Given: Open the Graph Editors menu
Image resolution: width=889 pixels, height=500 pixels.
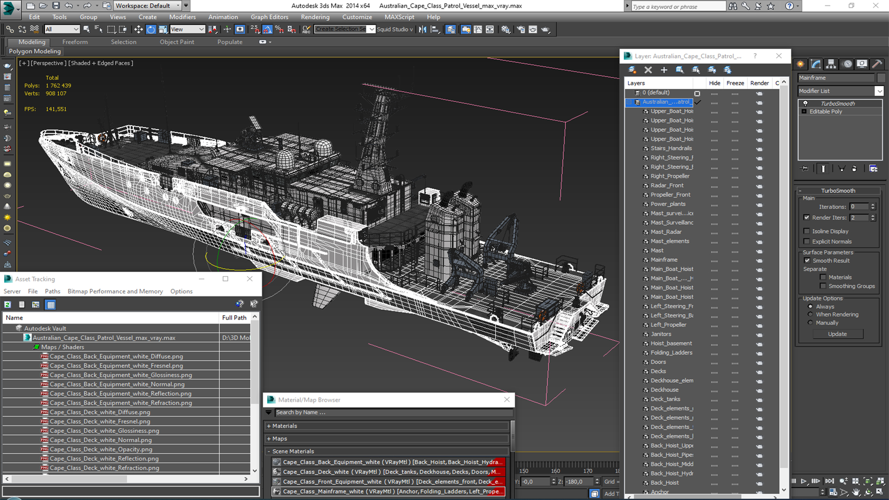Looking at the screenshot, I should pos(269,17).
